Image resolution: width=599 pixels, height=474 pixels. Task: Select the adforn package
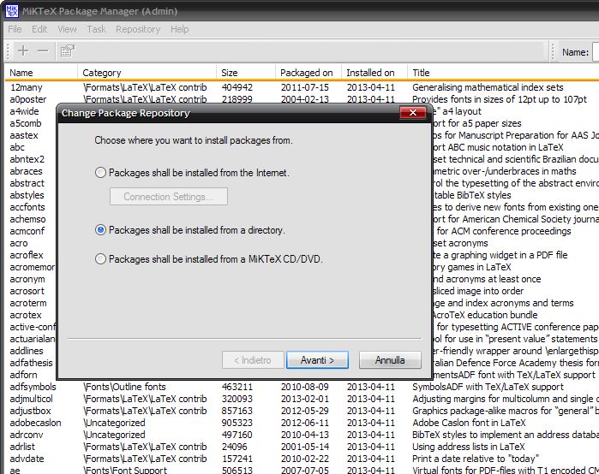click(x=23, y=375)
